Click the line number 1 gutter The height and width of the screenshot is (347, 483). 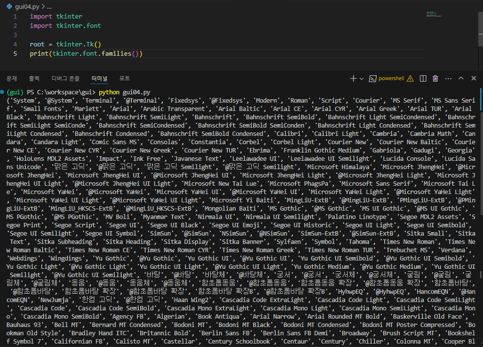[16, 16]
